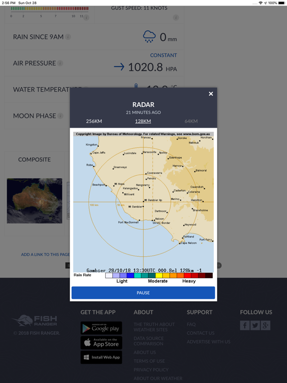Open Terms of Use link
Viewport: 287px width, 383px height.
(x=149, y=361)
